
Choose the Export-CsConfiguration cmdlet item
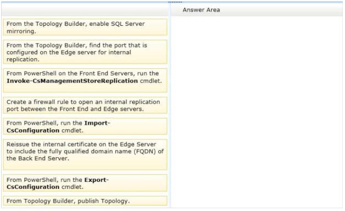tap(85, 183)
